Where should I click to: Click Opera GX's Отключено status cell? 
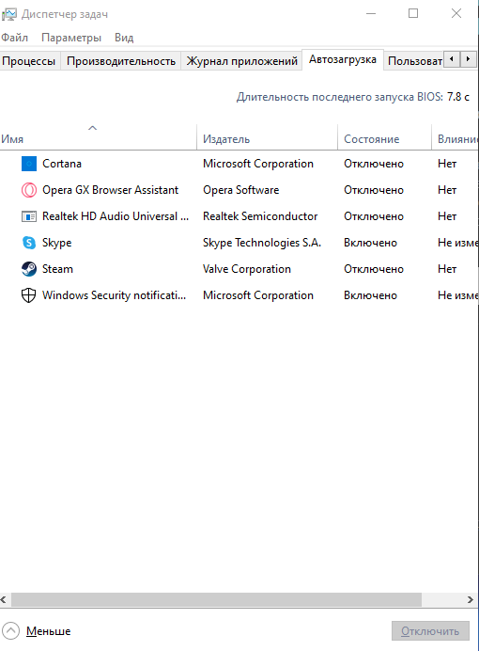coord(374,190)
